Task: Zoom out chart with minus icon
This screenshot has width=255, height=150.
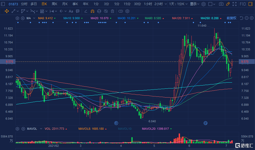Action: click(246, 18)
